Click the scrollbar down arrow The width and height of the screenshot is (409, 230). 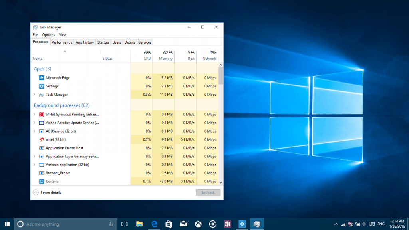coord(220,182)
